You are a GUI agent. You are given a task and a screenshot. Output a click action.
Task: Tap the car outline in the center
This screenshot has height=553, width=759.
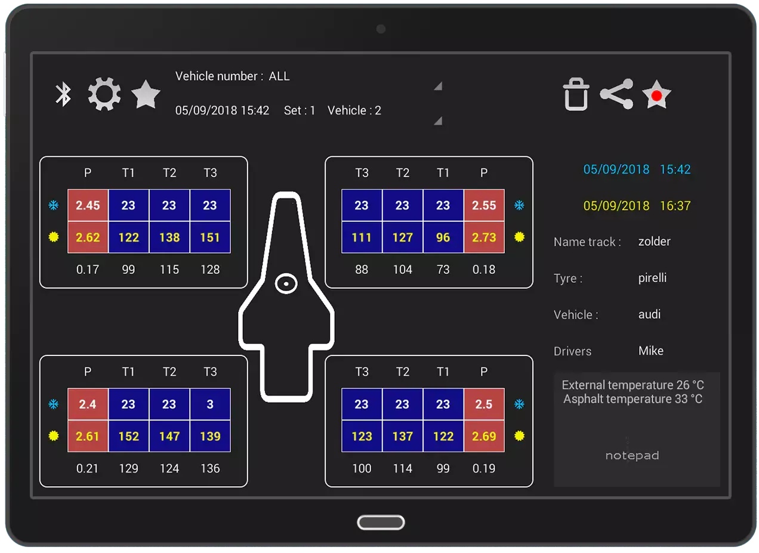click(x=286, y=296)
